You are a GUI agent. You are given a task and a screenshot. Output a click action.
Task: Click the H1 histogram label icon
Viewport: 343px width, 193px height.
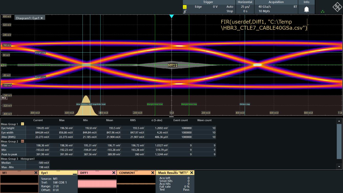point(4,98)
